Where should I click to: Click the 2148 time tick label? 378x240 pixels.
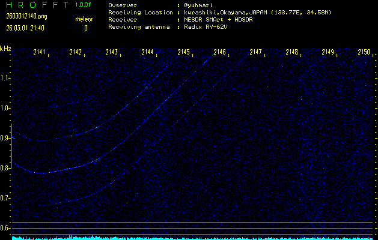[292, 53]
